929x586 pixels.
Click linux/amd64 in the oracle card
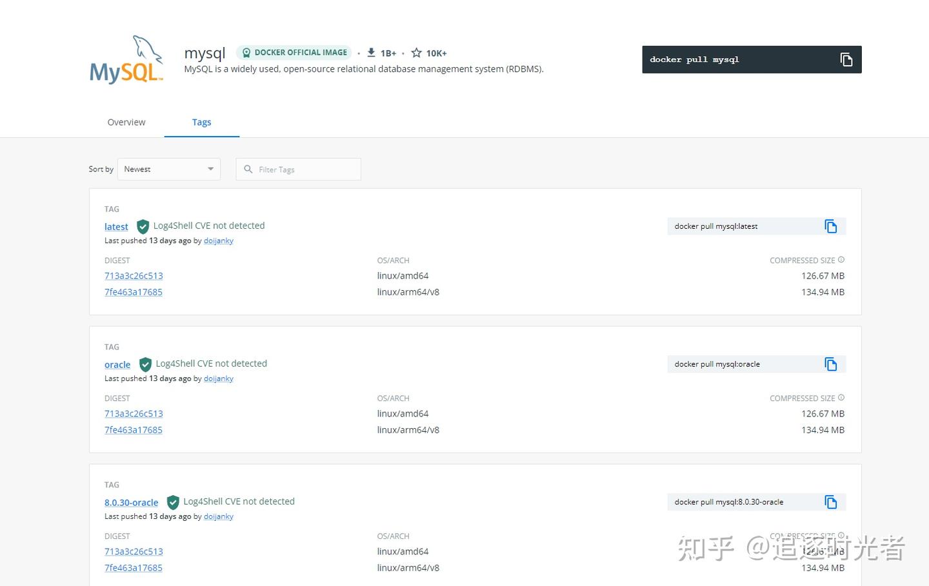[403, 413]
